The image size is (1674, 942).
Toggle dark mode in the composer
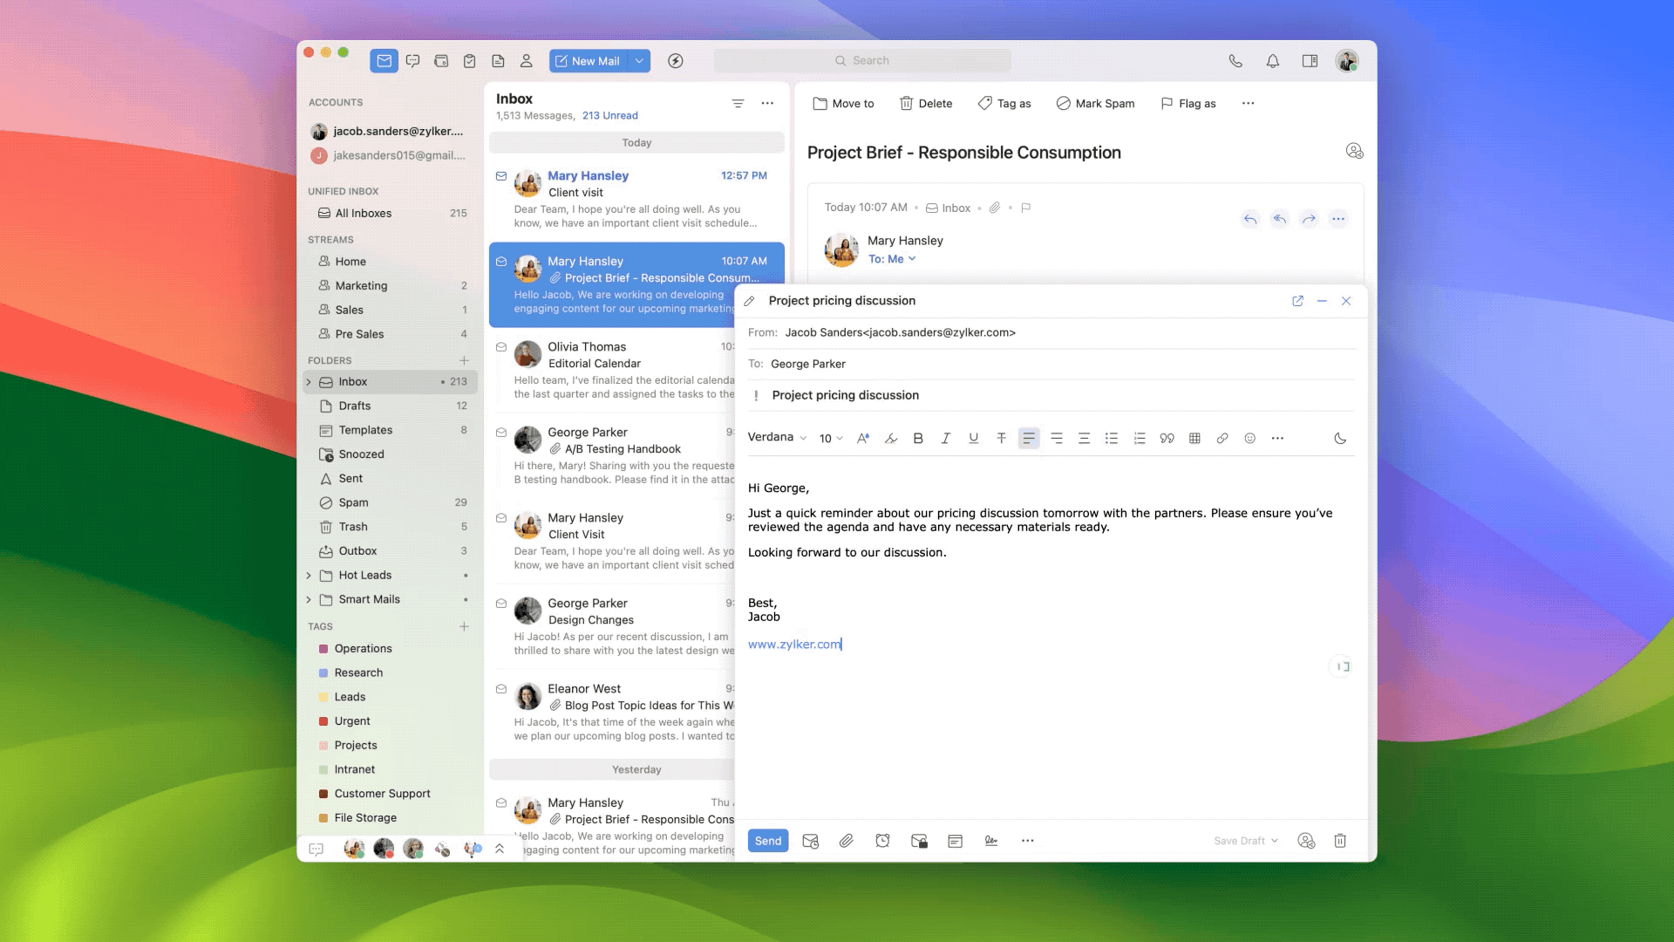click(1340, 439)
